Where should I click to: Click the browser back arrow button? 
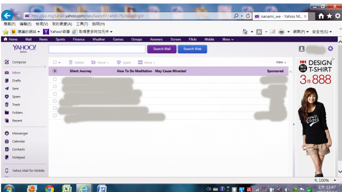(7, 15)
